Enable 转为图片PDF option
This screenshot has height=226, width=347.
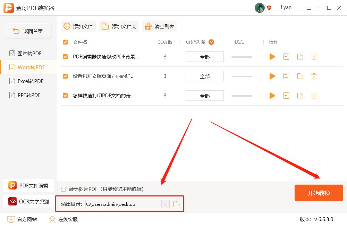coord(63,188)
